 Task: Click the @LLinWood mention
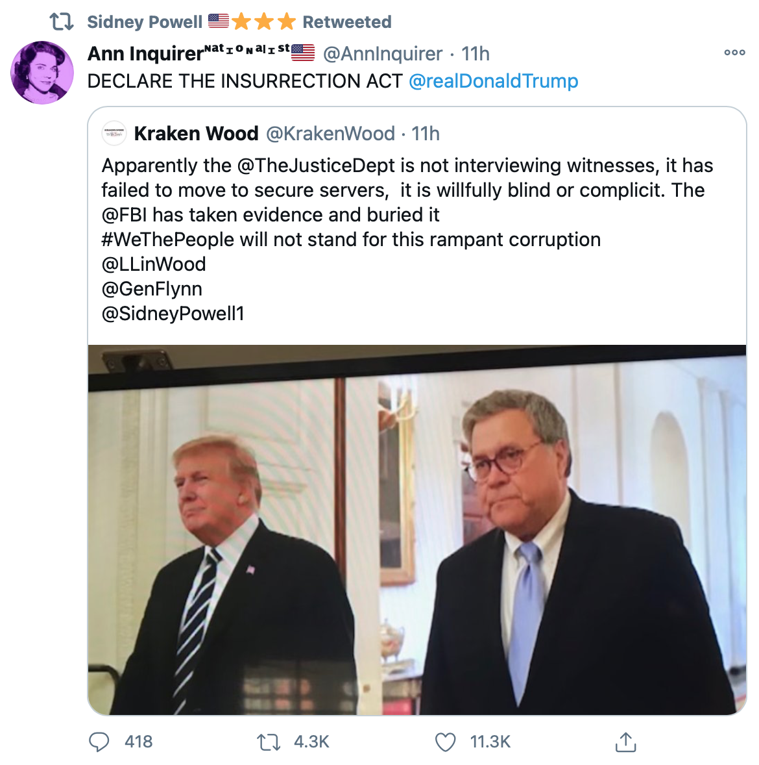click(x=154, y=264)
